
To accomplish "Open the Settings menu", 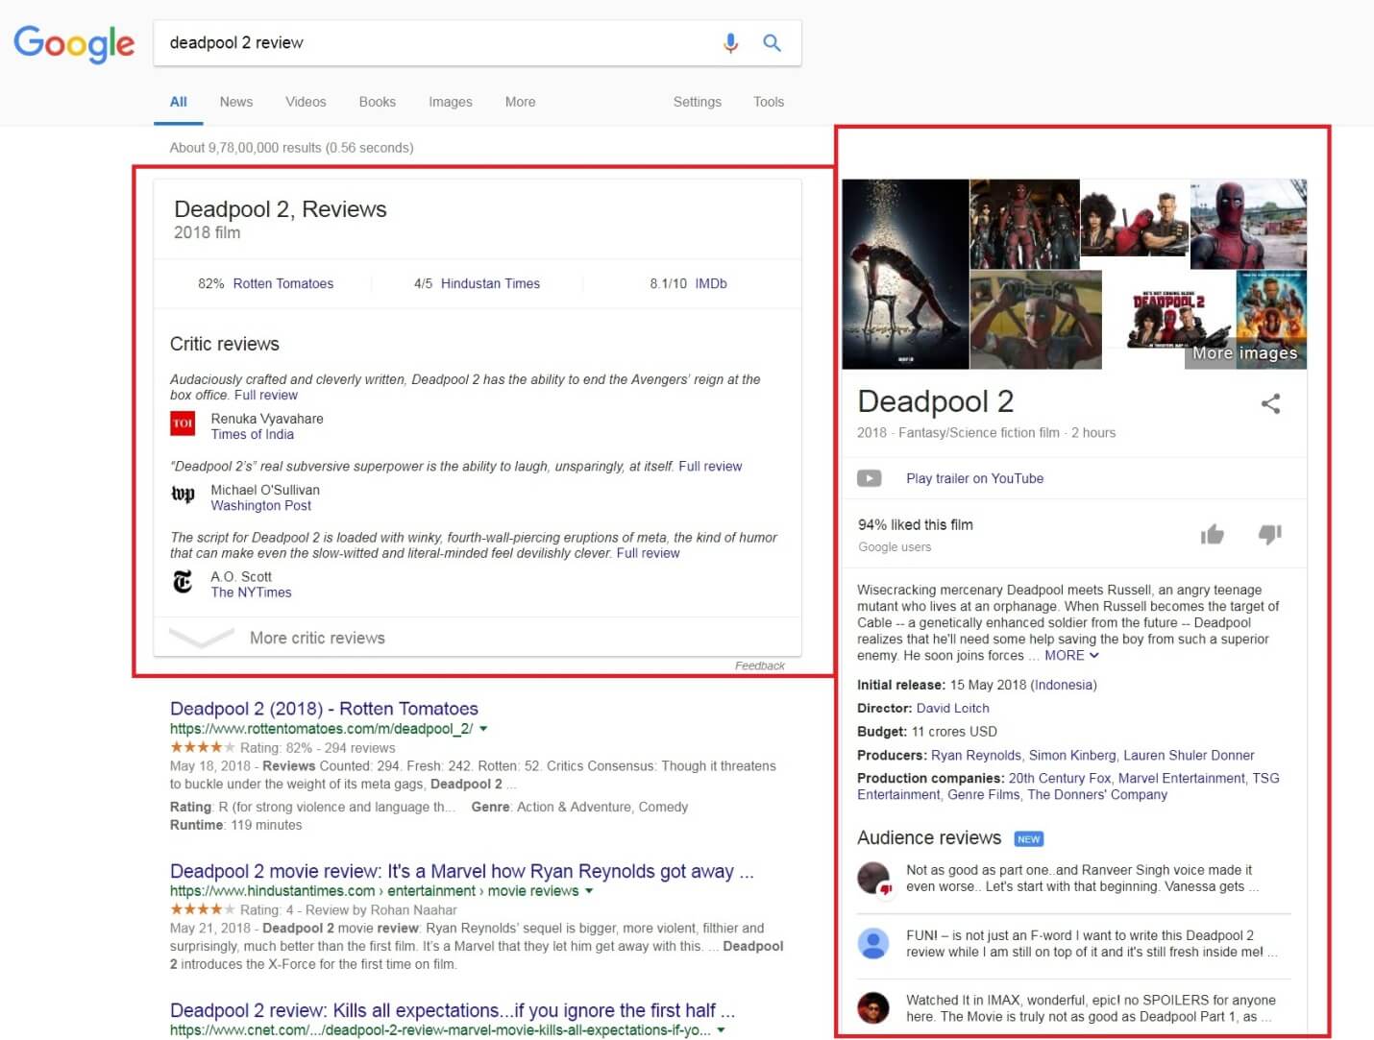I will coord(698,102).
